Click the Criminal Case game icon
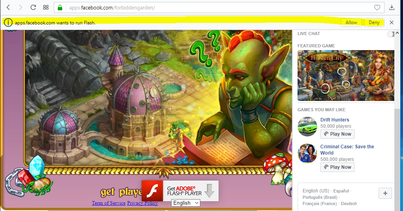The height and width of the screenshot is (211, 403). (x=307, y=153)
